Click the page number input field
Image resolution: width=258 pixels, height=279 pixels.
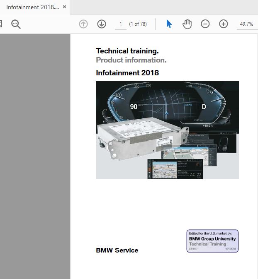click(121, 24)
